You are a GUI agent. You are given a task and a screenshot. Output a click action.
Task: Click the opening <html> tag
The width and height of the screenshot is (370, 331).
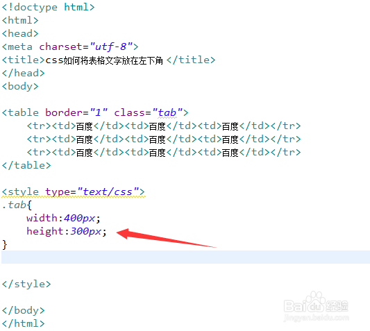20,20
